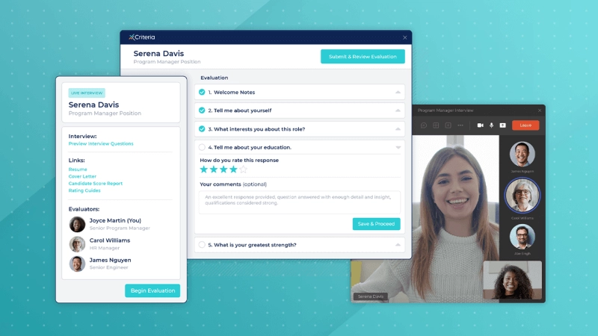The image size is (598, 336).
Task: Switch to grid layout view in the call
Action: 436,125
